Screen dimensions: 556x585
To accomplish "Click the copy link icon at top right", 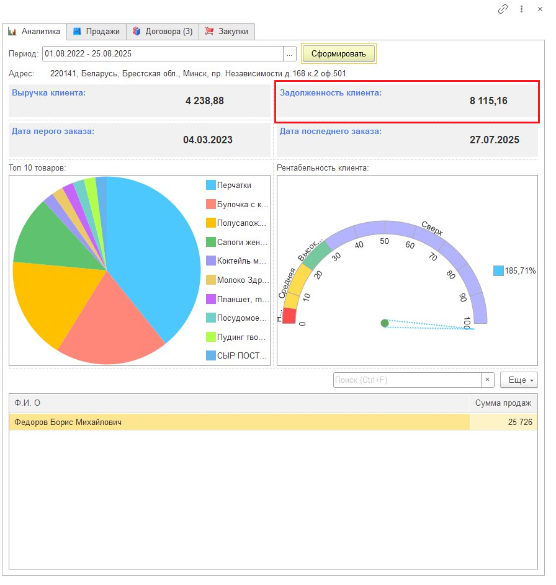I will 503,9.
